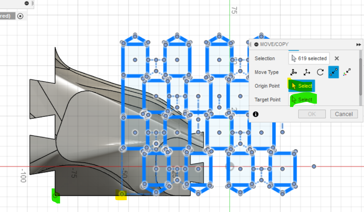
Task: Click the Move/Copy dialog scrollbar
Action: [x=361, y=76]
